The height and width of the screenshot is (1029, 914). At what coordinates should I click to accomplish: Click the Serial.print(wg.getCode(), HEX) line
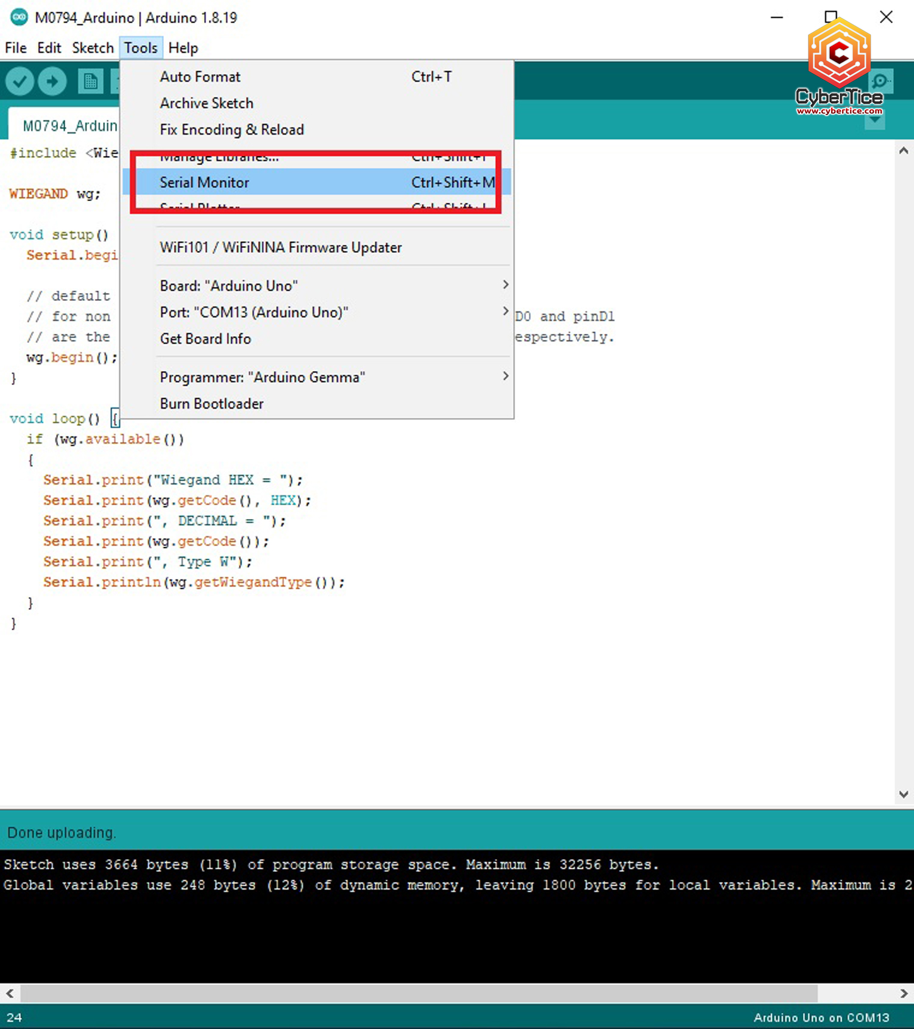pos(177,500)
